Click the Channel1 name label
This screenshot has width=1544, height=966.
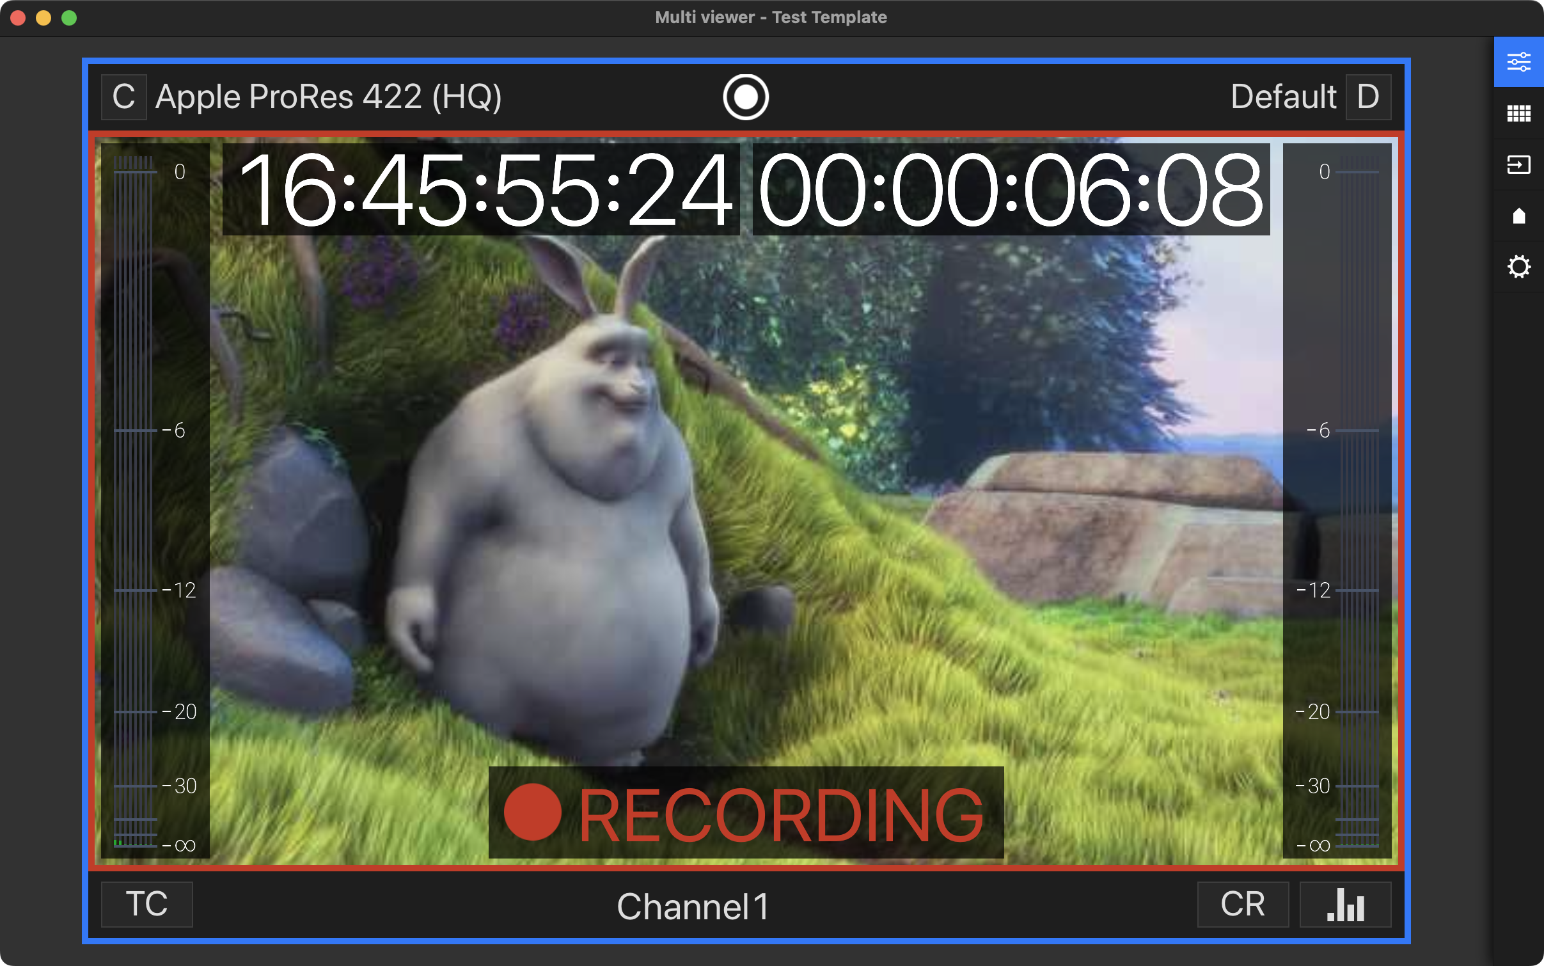tap(693, 906)
